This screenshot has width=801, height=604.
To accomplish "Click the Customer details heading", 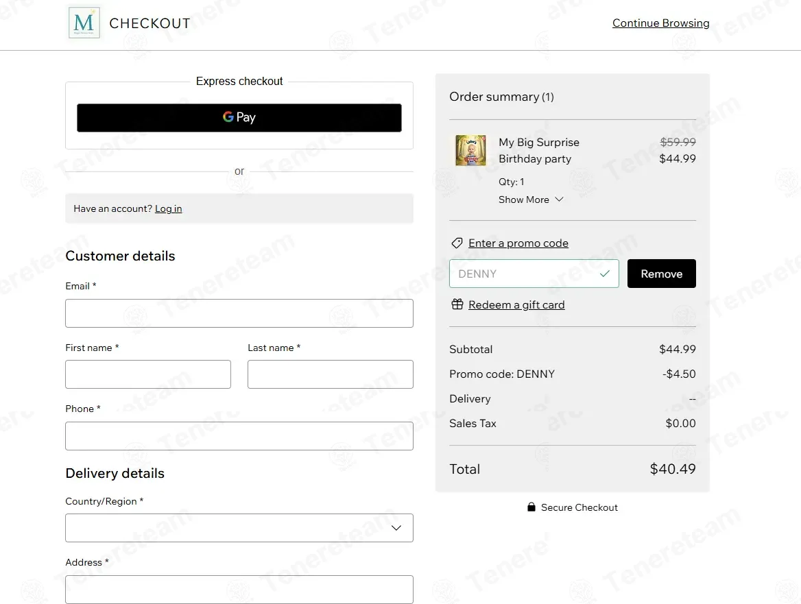I will 120,256.
